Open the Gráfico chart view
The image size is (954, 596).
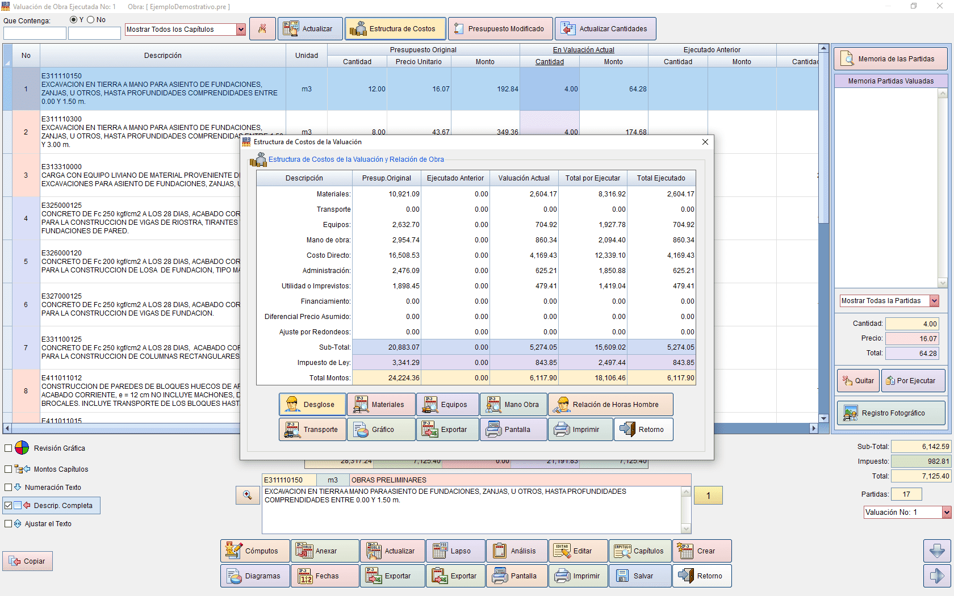coord(382,430)
